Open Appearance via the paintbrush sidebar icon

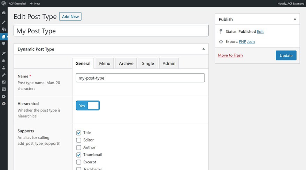pos(4,53)
